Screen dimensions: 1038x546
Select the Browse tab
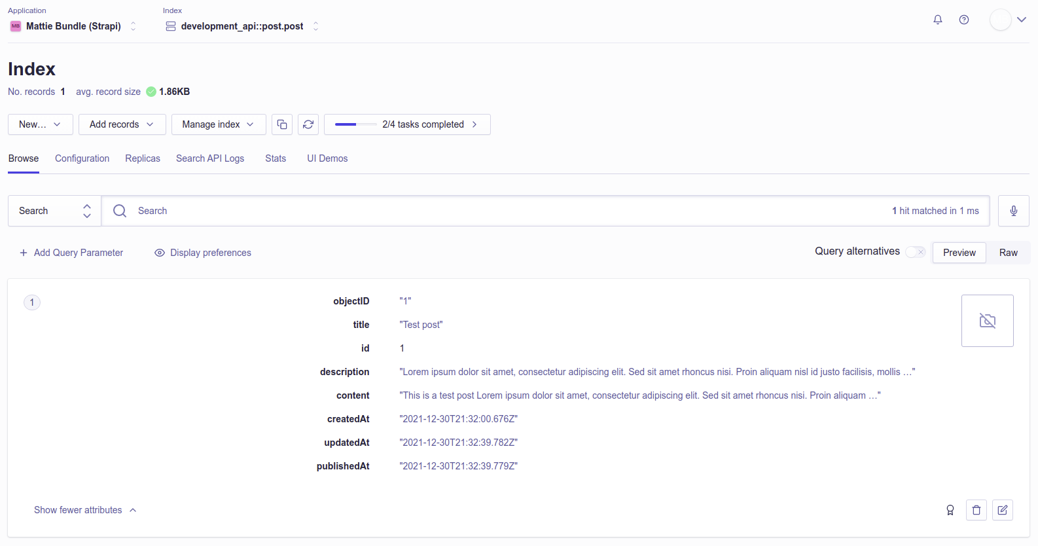point(24,158)
